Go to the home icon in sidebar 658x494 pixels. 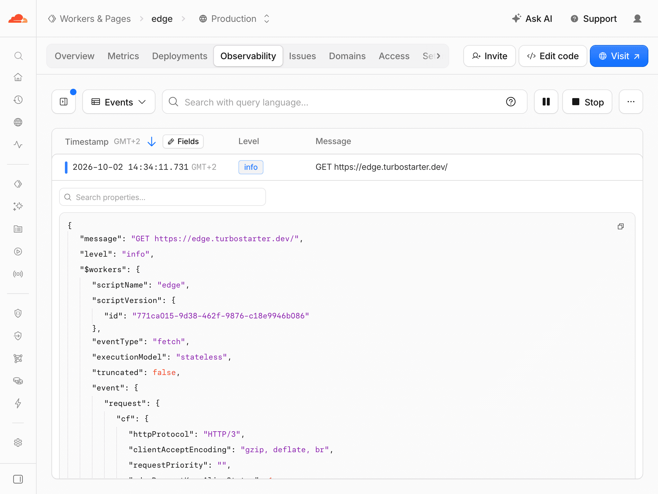18,77
